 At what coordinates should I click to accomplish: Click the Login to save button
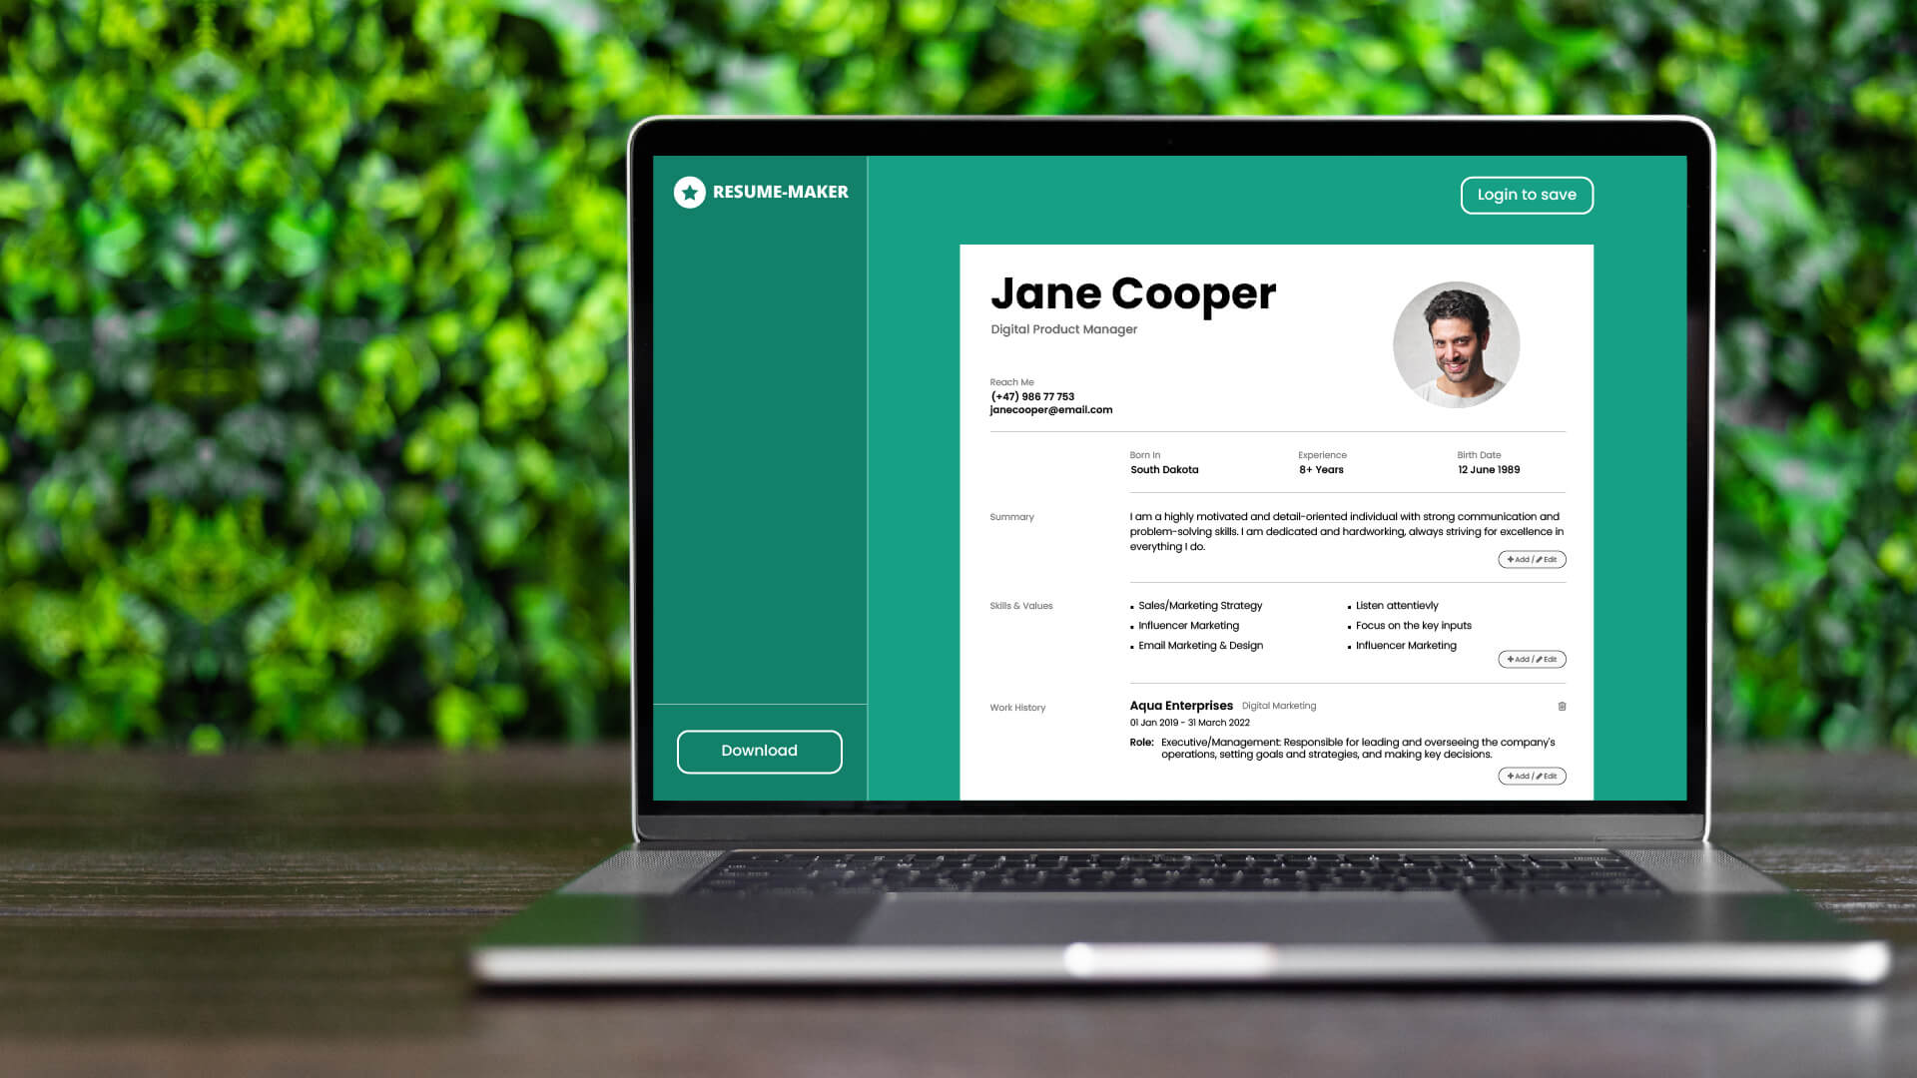coord(1526,195)
